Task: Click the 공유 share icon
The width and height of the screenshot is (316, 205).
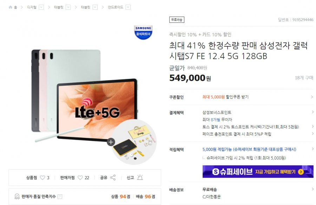Action: coord(113,178)
